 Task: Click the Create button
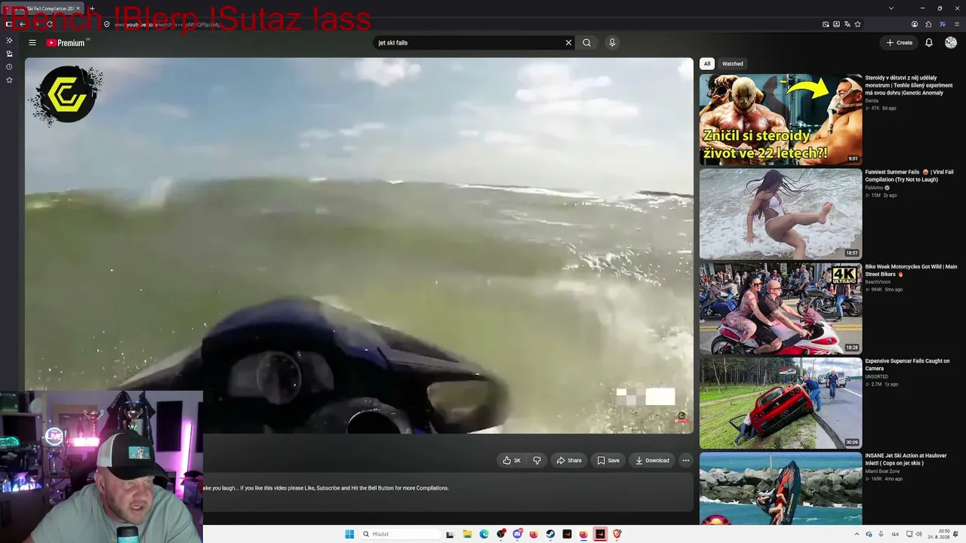point(900,43)
